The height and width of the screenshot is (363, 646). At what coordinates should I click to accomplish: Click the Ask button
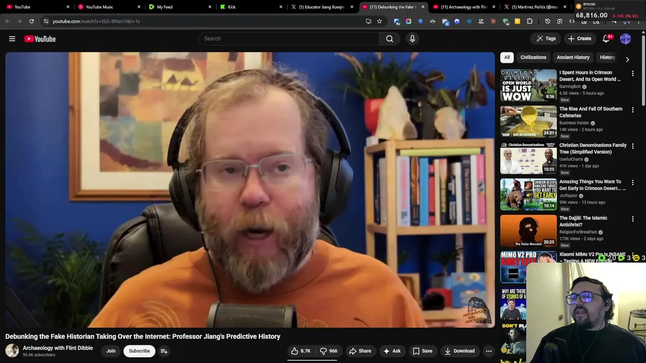tap(392, 351)
